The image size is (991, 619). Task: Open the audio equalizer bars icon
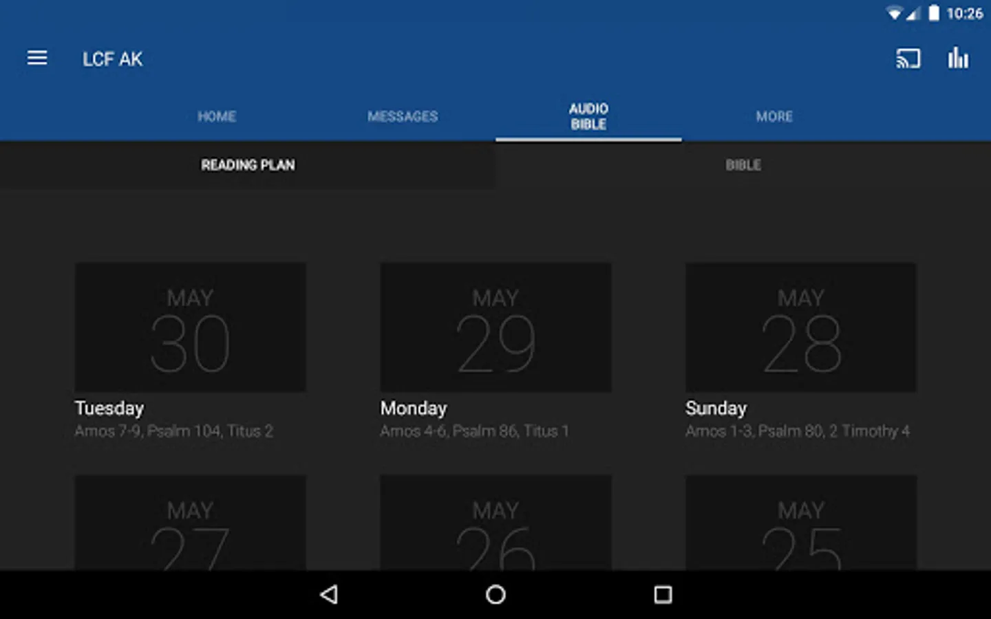[x=958, y=58]
